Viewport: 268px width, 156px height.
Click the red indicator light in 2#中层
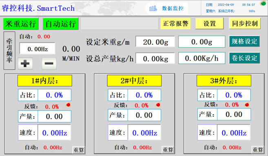click(158, 105)
